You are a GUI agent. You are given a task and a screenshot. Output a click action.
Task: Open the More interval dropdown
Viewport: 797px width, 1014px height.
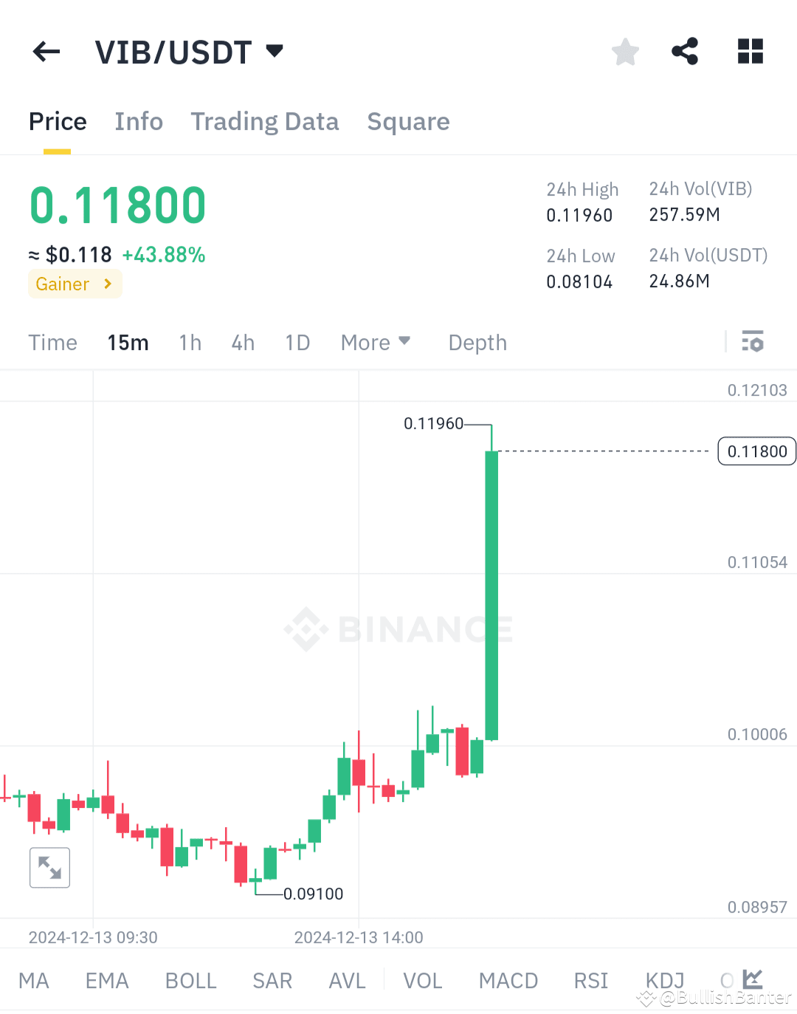[x=376, y=342]
